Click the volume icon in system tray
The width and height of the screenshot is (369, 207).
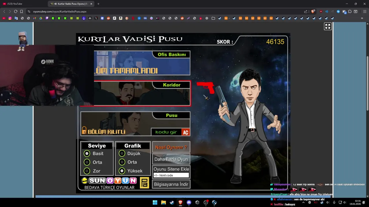point(344,202)
